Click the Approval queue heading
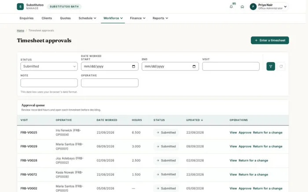The image size is (308, 192). [33, 105]
